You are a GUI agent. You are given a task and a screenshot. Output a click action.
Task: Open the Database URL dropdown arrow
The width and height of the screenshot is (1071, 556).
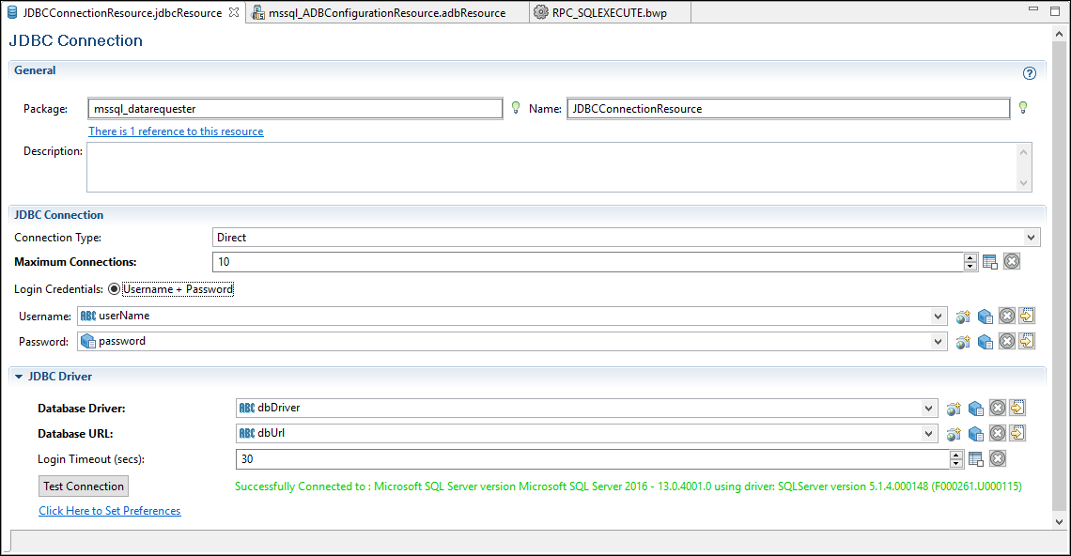928,434
